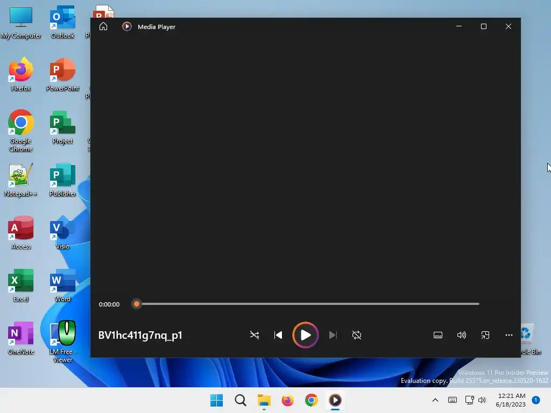Screen dimensions: 551x413
Task: Select the Access desktop shortcut
Action: point(21,233)
